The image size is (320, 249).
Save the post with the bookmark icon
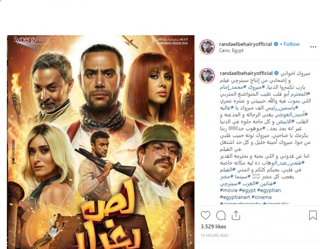(313, 215)
